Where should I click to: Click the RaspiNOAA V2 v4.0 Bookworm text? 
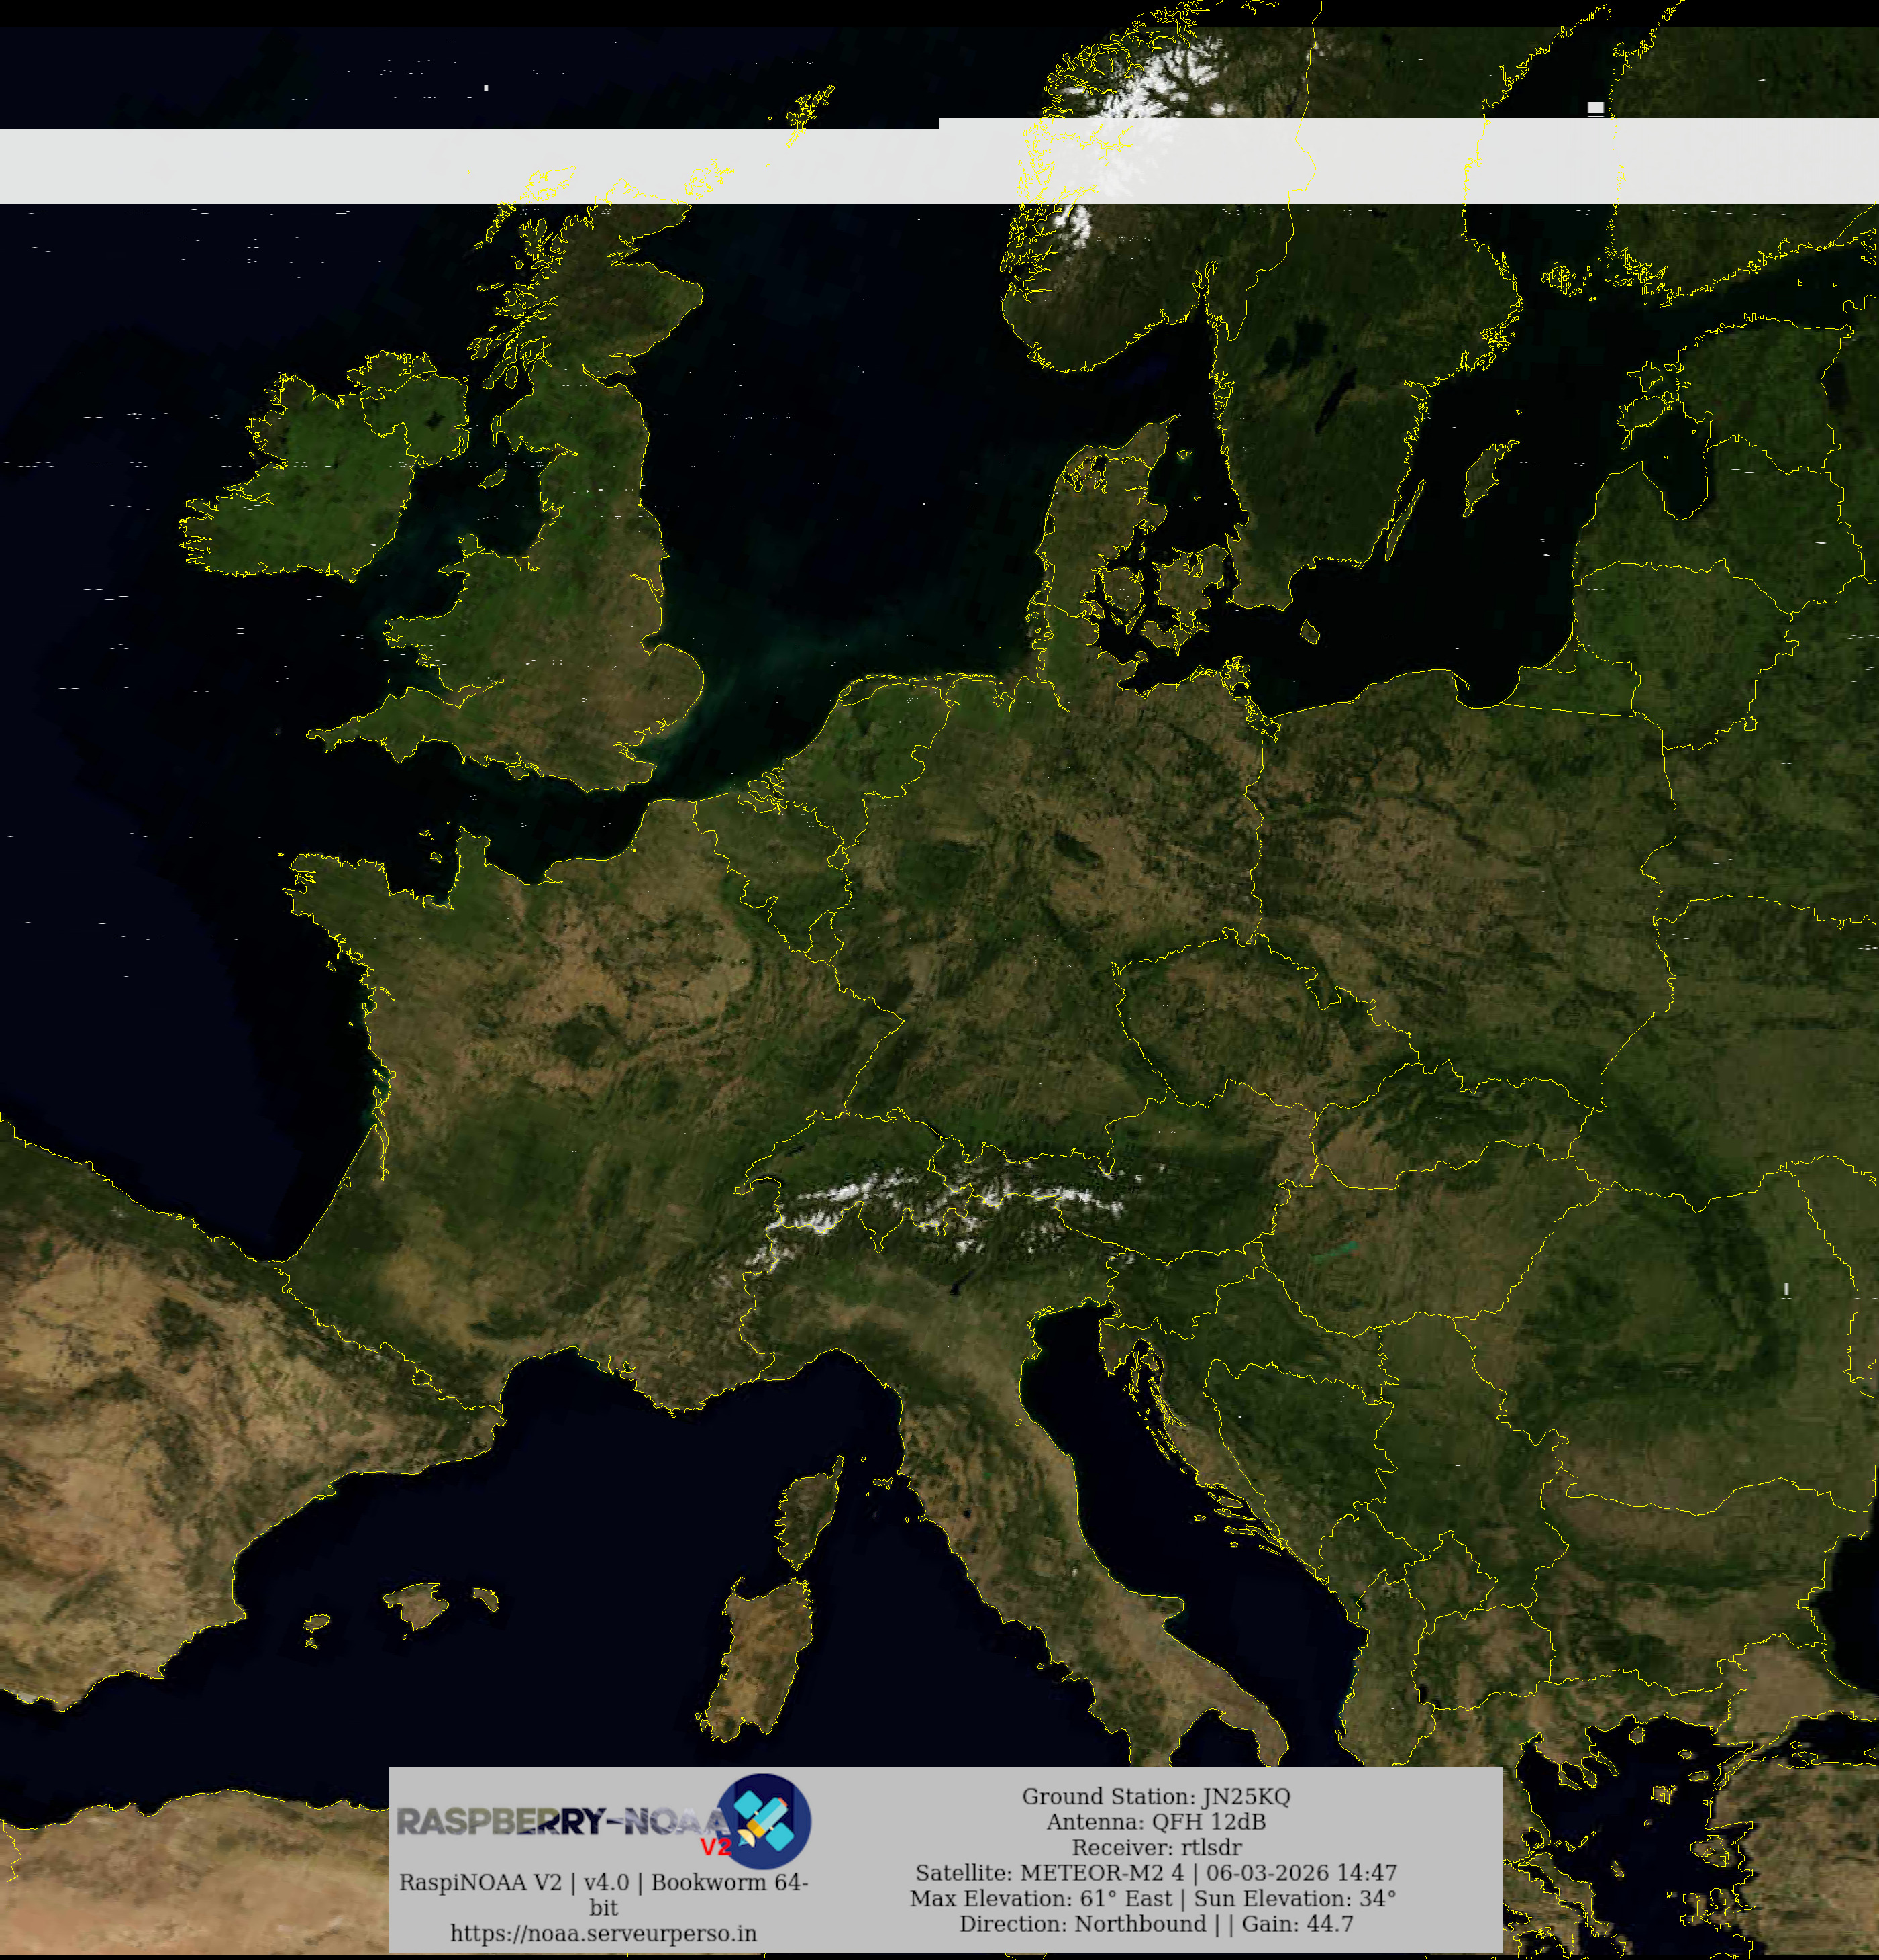603,1882
